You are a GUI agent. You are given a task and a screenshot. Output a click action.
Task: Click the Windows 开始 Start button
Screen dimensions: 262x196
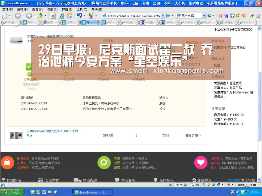coord(12,192)
